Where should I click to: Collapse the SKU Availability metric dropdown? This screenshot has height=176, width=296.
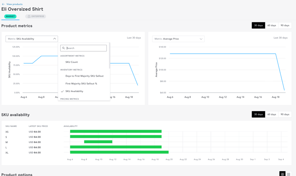tap(55, 39)
